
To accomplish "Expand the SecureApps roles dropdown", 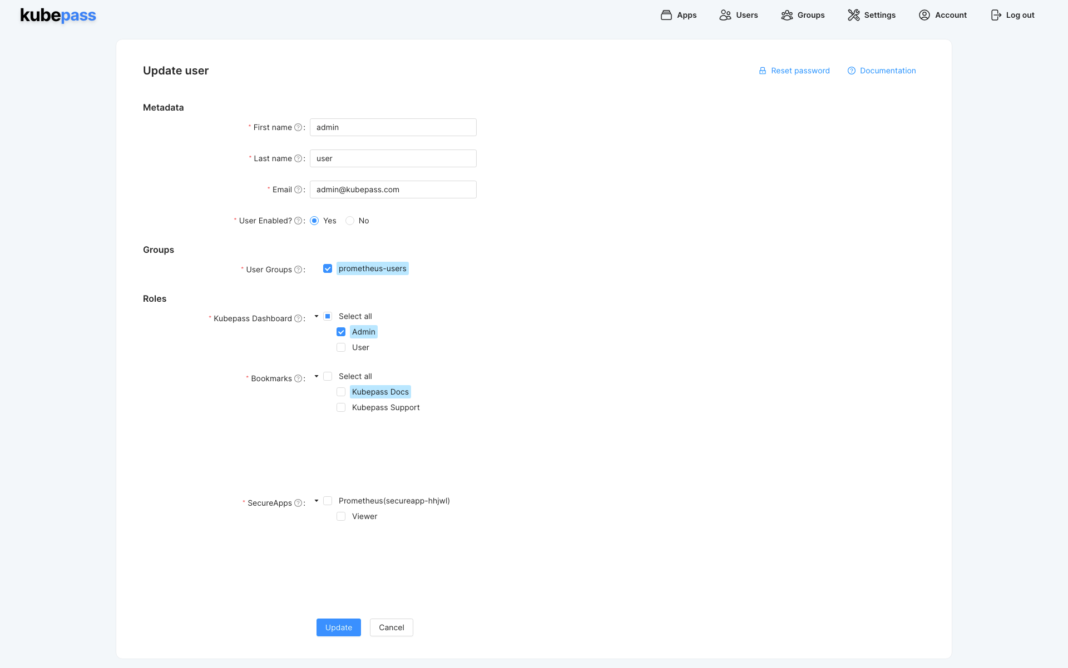I will tap(316, 500).
